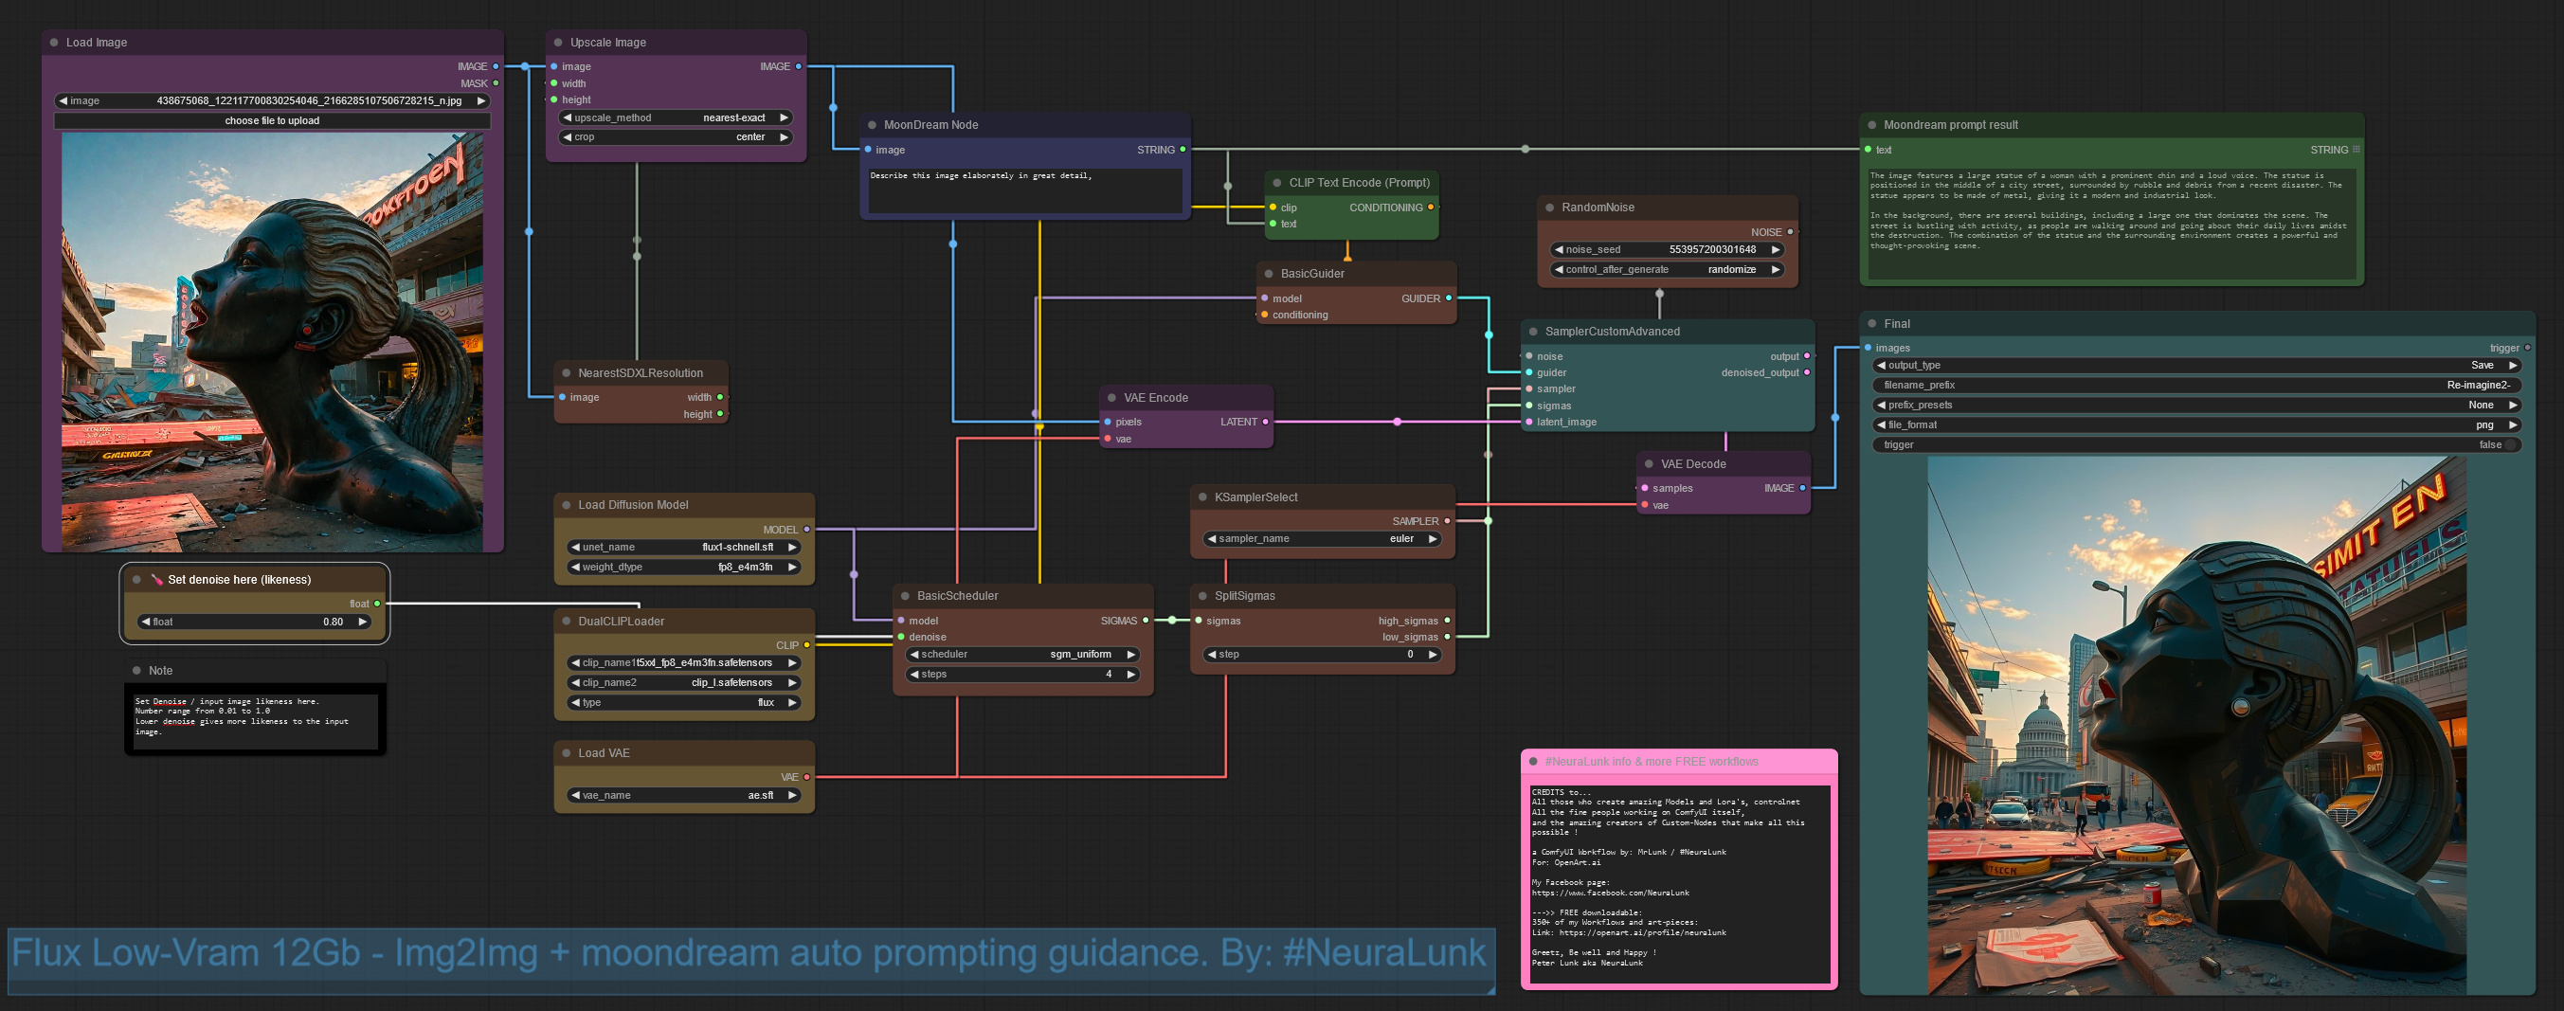
Task: Click the VAE output socket on Load VAE
Action: (x=806, y=777)
